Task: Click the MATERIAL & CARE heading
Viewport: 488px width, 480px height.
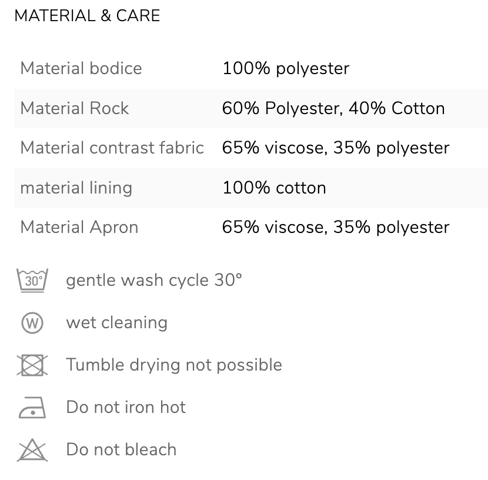Action: [x=87, y=15]
